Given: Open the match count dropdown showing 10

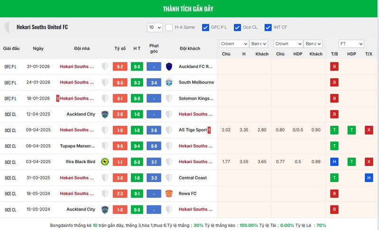Looking at the screenshot, I should point(155,28).
